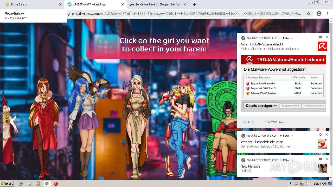Click Chrome icon in taskbar
The image size is (333, 187).
point(47,184)
